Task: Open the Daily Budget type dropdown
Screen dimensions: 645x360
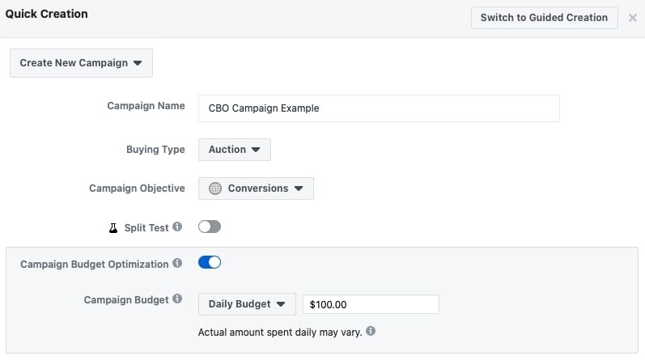Action: click(247, 304)
